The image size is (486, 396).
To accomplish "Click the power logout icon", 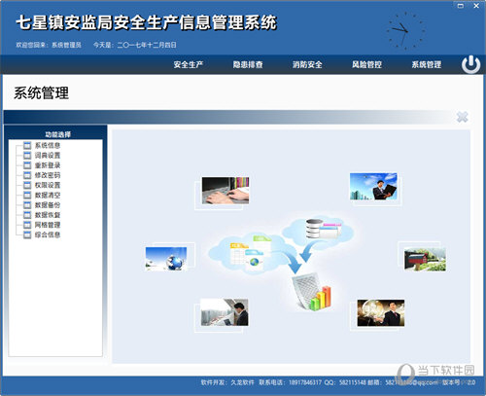I will (470, 64).
